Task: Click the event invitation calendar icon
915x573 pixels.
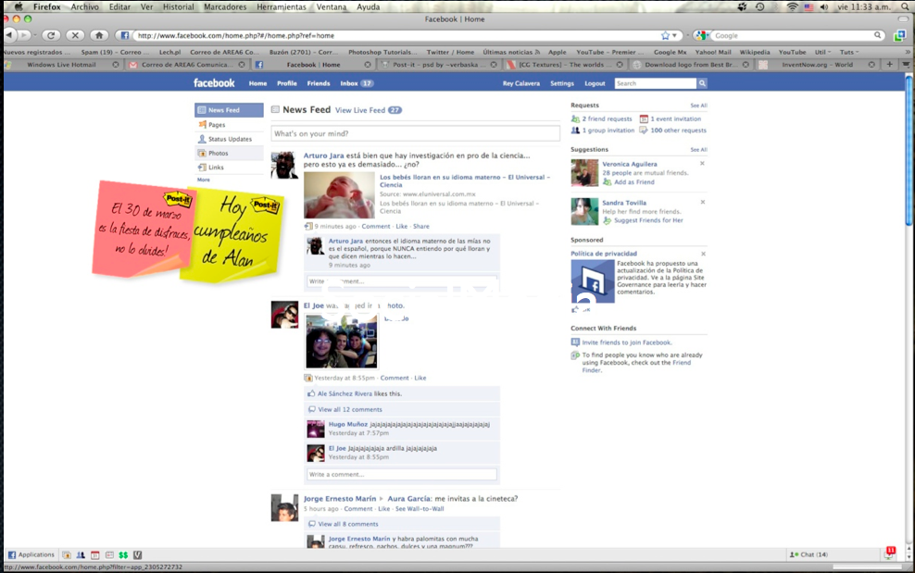Action: [x=644, y=118]
